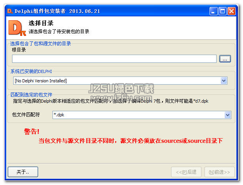The width and height of the screenshot is (243, 185).
Task: Click the 包文件匹配符 label
Action: (x=26, y=115)
